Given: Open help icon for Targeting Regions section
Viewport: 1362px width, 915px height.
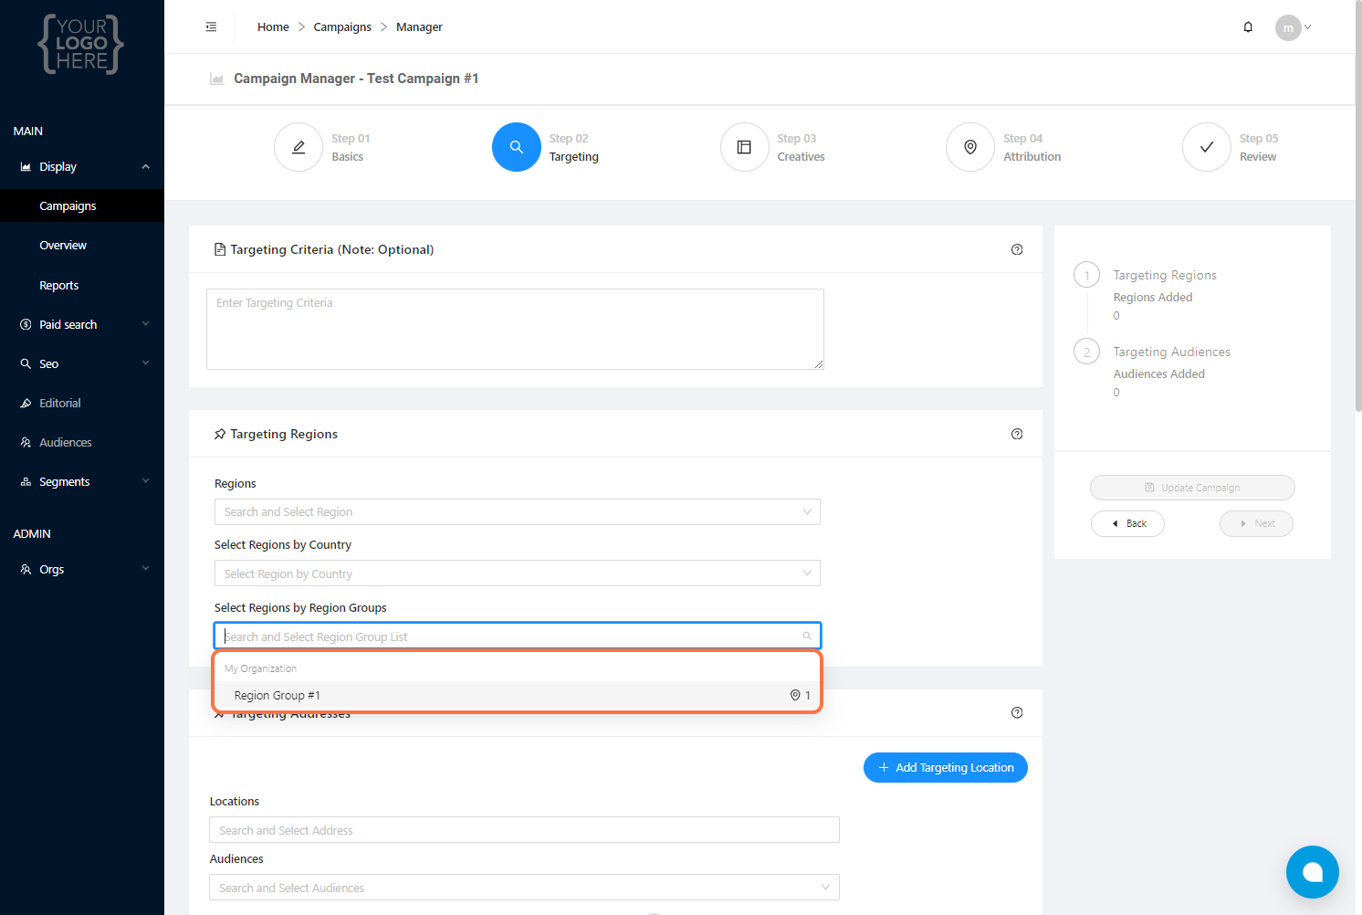Looking at the screenshot, I should [1017, 434].
